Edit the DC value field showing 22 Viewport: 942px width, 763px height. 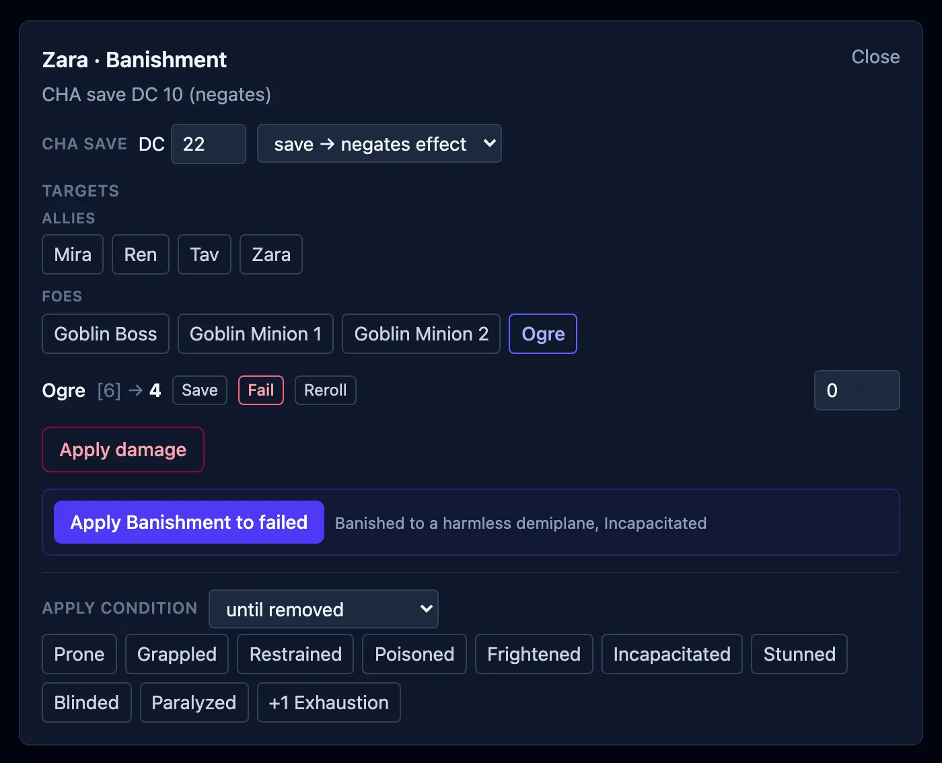coord(209,144)
